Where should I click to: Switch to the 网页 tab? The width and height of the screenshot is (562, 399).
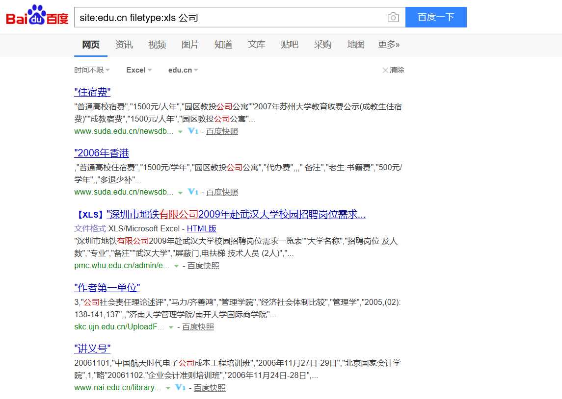pyautogui.click(x=91, y=45)
